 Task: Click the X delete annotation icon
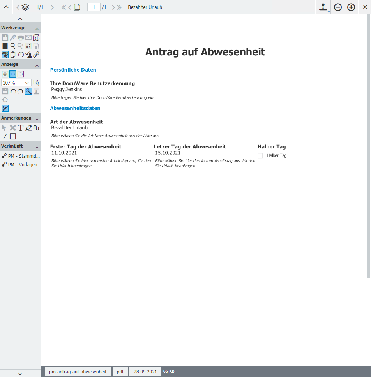[13, 128]
